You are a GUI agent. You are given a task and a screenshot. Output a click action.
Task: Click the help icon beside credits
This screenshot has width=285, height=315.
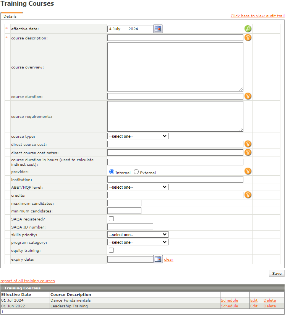pyautogui.click(x=248, y=195)
